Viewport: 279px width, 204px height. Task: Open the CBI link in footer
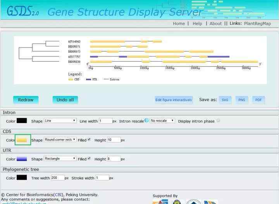coord(59,195)
